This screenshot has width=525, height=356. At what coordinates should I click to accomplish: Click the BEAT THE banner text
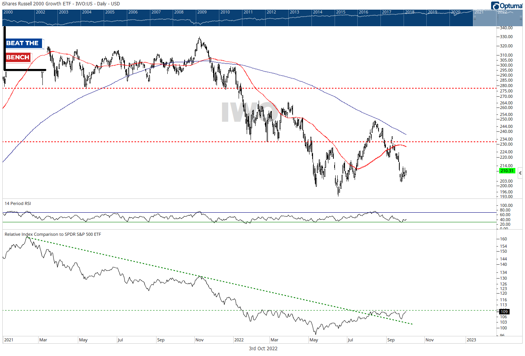click(23, 43)
